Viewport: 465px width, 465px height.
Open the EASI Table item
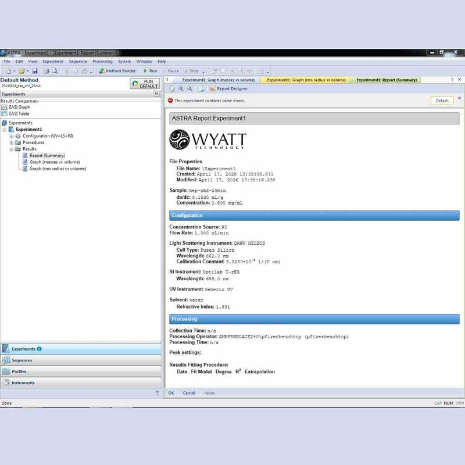click(x=16, y=113)
